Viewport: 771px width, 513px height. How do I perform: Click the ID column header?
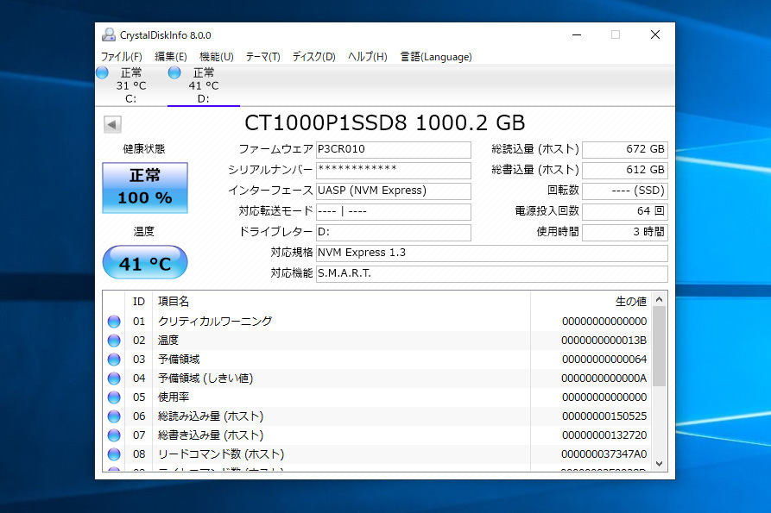point(139,302)
